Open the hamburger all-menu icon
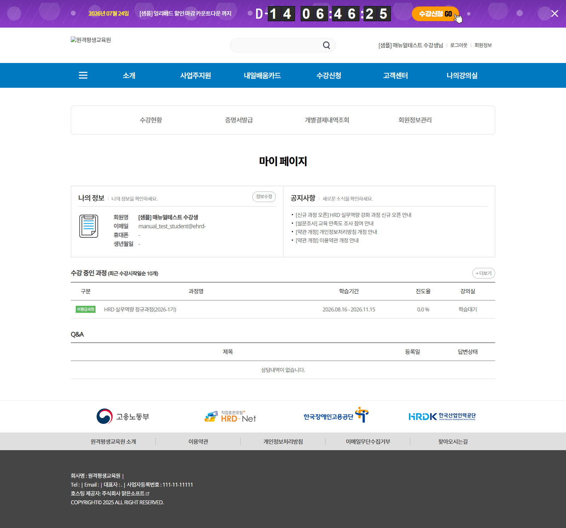The width and height of the screenshot is (566, 528). coord(83,75)
